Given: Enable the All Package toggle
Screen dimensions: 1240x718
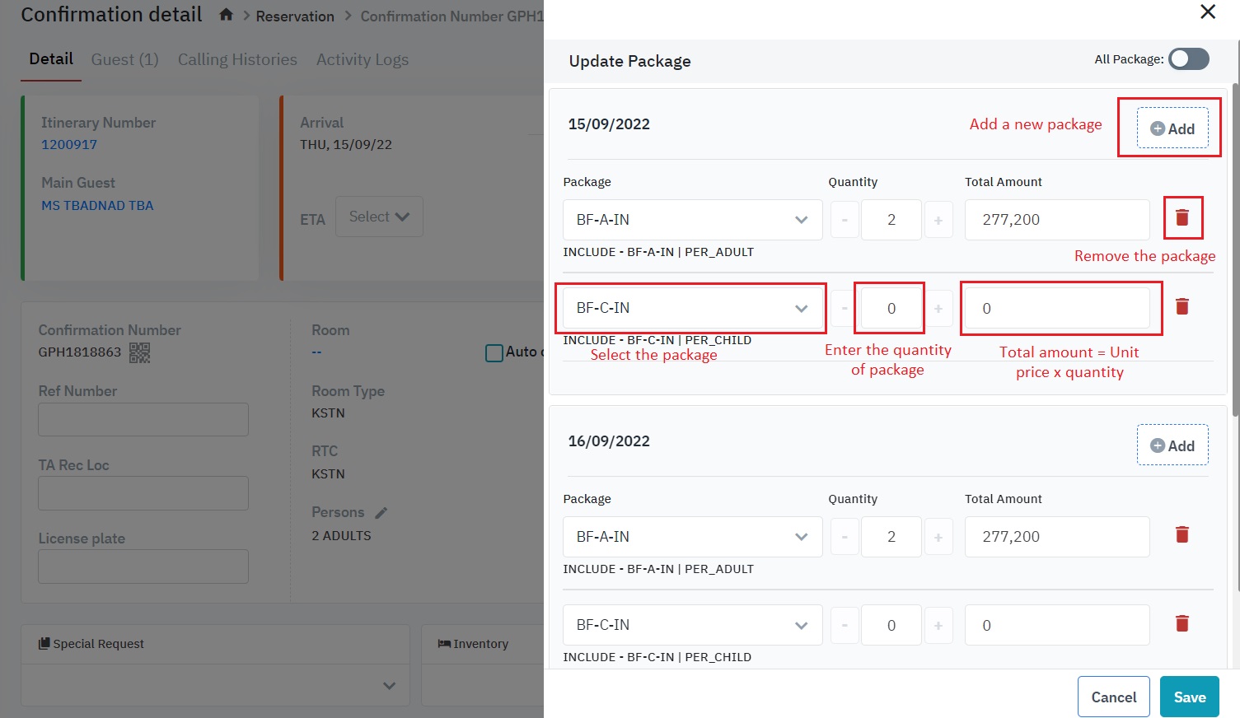Looking at the screenshot, I should pyautogui.click(x=1188, y=59).
